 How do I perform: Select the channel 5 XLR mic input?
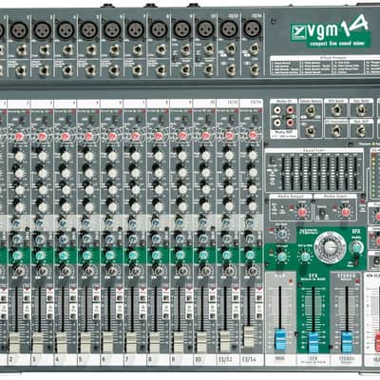89,30
